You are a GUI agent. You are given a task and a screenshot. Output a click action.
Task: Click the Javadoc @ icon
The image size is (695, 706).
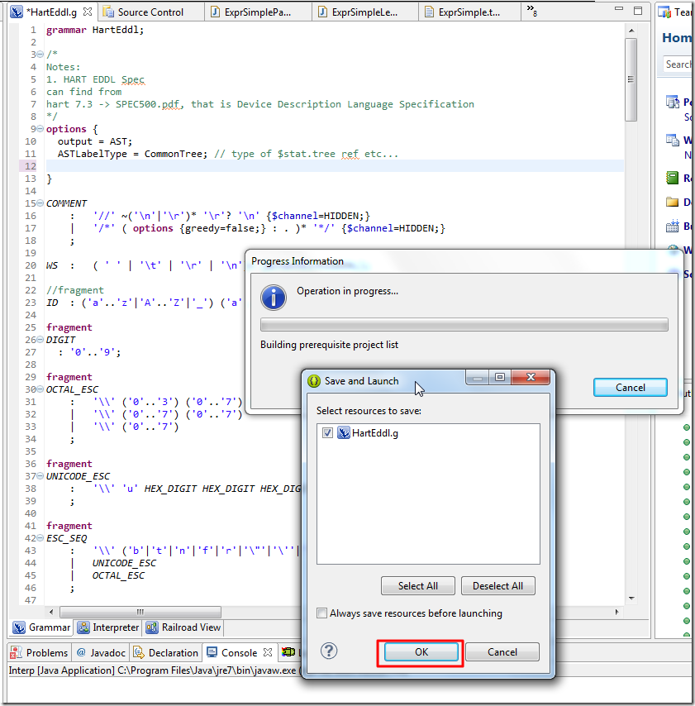(x=81, y=652)
